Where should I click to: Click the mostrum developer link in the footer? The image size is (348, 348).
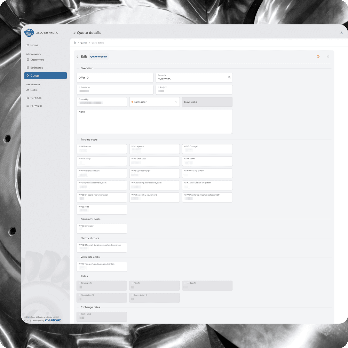53,320
